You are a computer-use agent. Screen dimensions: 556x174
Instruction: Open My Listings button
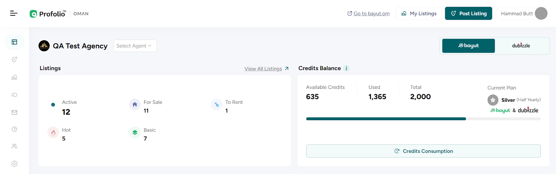(419, 14)
